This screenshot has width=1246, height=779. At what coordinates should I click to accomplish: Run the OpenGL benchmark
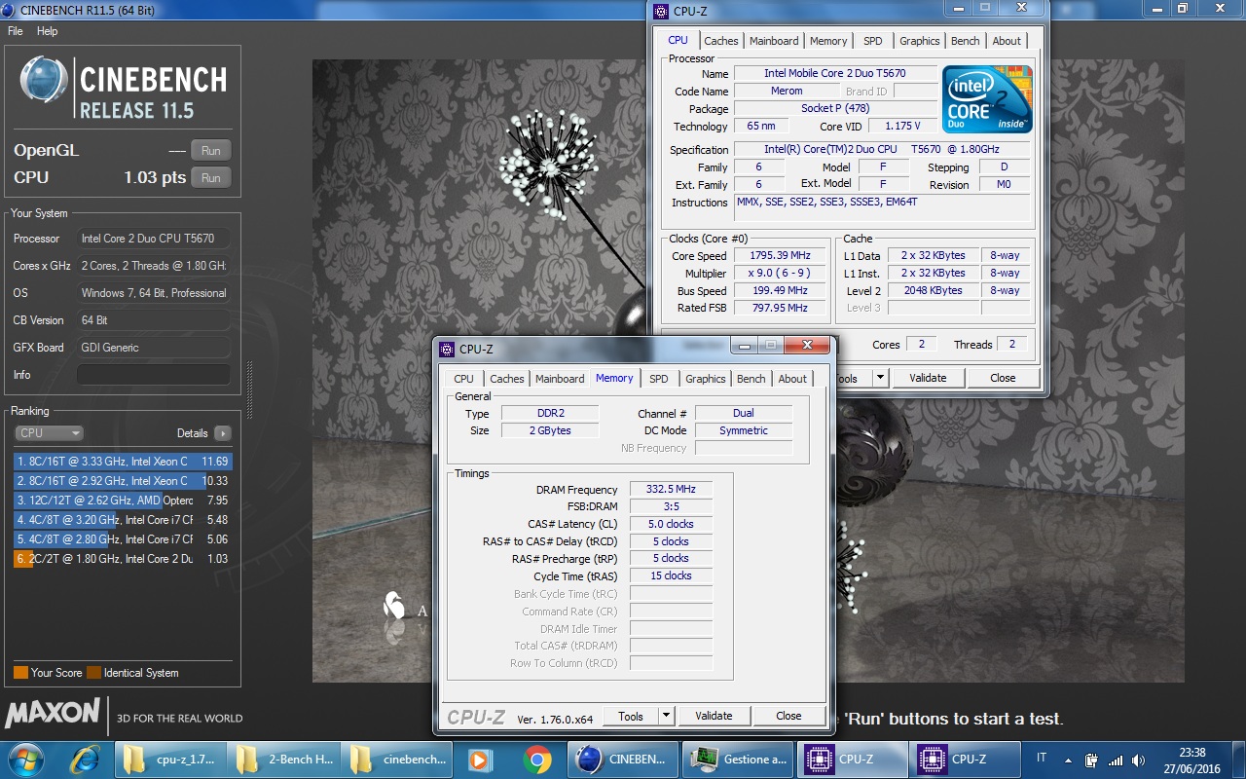tap(211, 150)
